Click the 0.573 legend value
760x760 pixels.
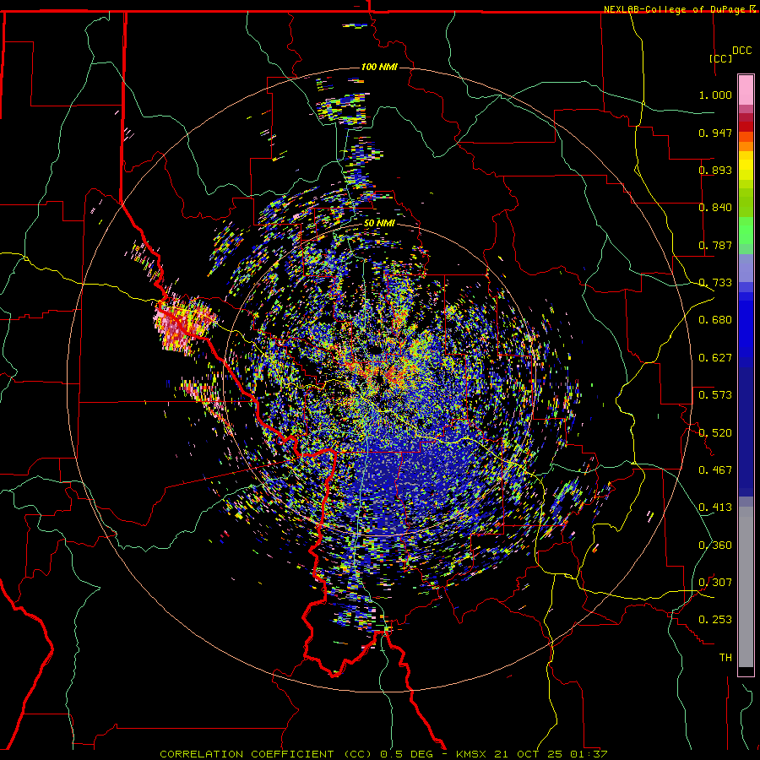(715, 395)
